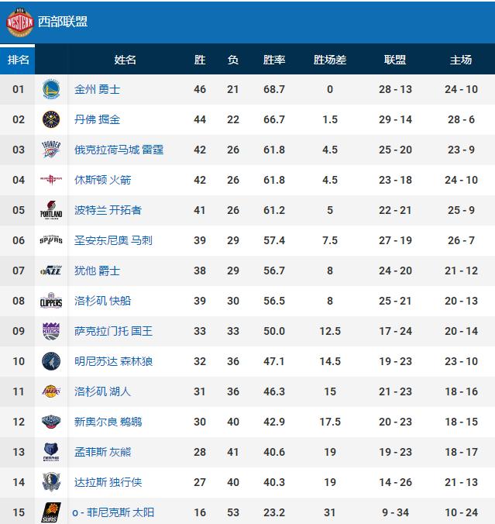Click the Minnesota Timberwolves logo

pyautogui.click(x=51, y=361)
